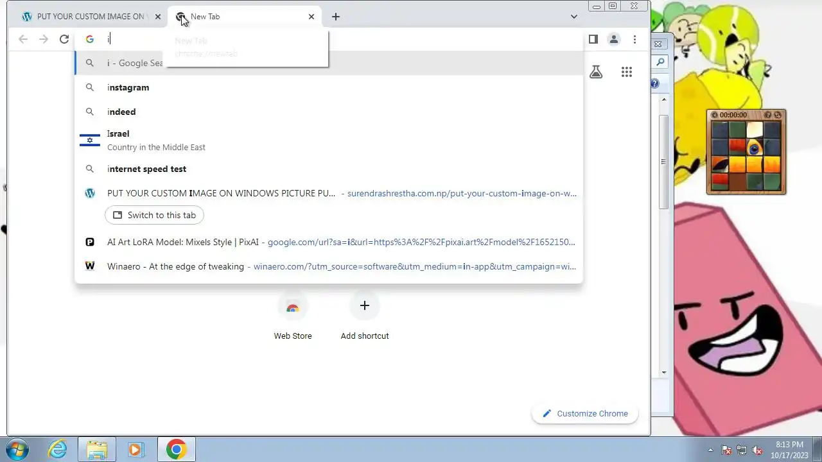
Task: Click scrollbar down arrow in background window
Action: point(664,372)
